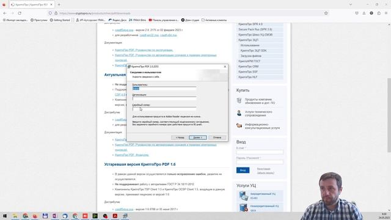
Task: Open the Chrome taskbar icon
Action: pyautogui.click(x=25, y=216)
